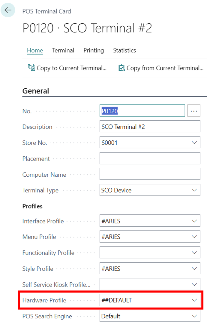The image size is (207, 327).
Task: Select the Statistics tab
Action: tap(124, 50)
